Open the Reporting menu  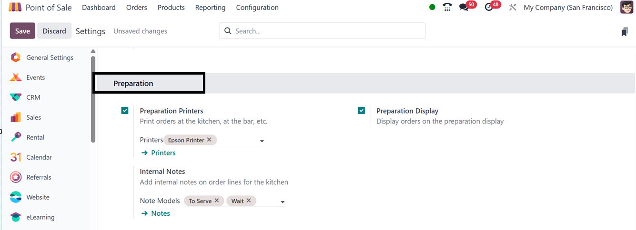click(x=210, y=8)
